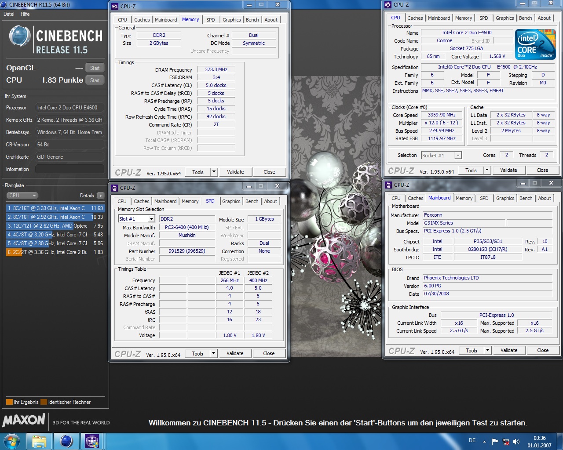The height and width of the screenshot is (450, 563).
Task: Click the DRAM Frequency 373.3 MHz value
Action: [216, 69]
